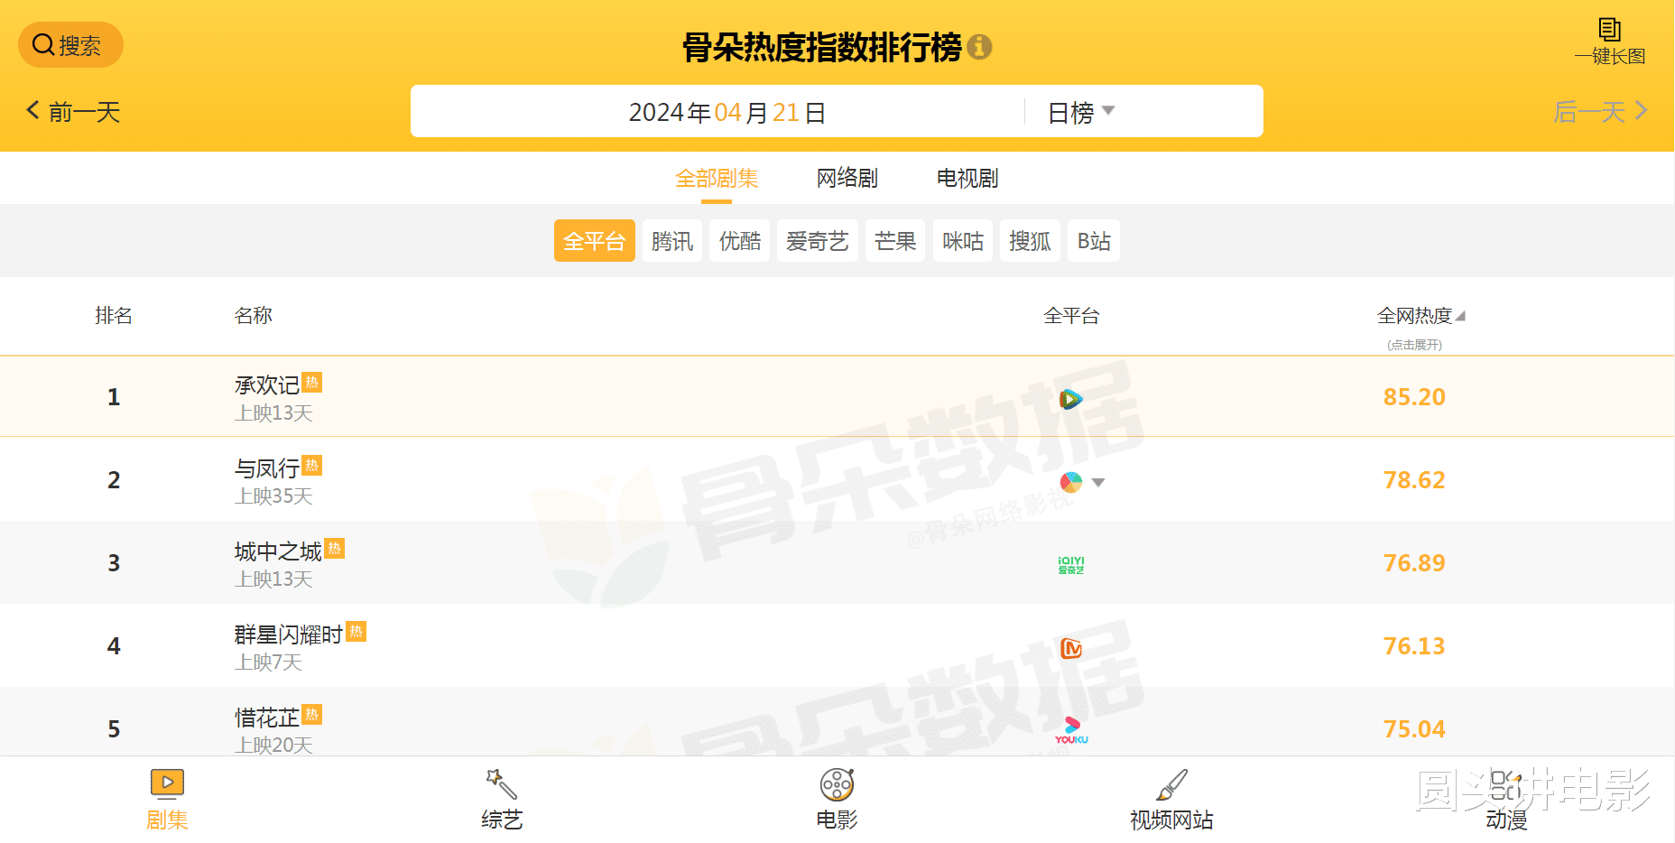Select the 全平台 platform filter

pyautogui.click(x=594, y=241)
